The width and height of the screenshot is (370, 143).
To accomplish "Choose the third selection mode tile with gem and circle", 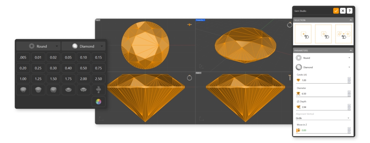I will [344, 34].
